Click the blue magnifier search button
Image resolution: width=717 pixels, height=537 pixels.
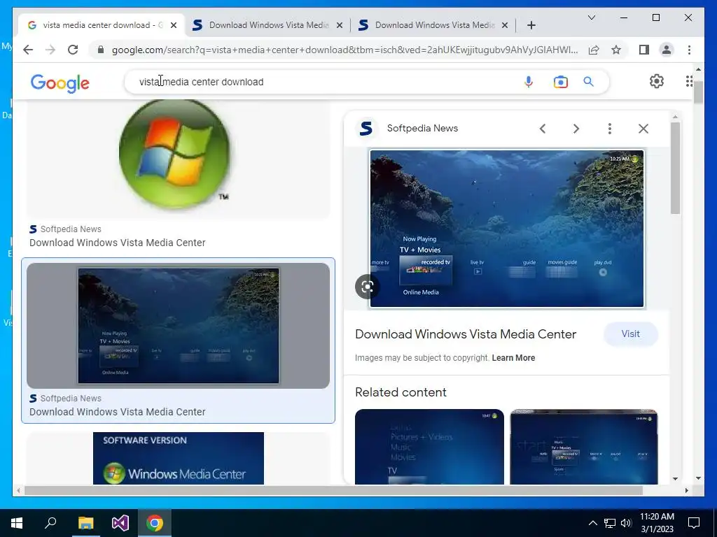coord(588,82)
